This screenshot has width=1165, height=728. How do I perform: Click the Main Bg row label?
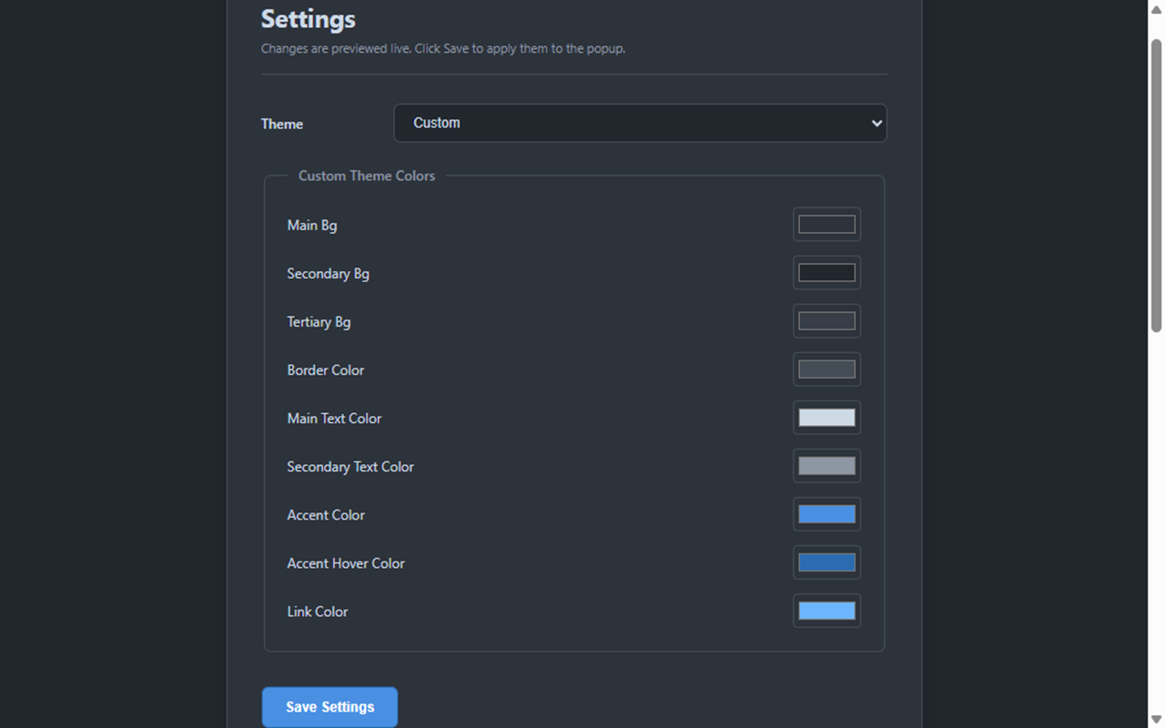tap(312, 225)
